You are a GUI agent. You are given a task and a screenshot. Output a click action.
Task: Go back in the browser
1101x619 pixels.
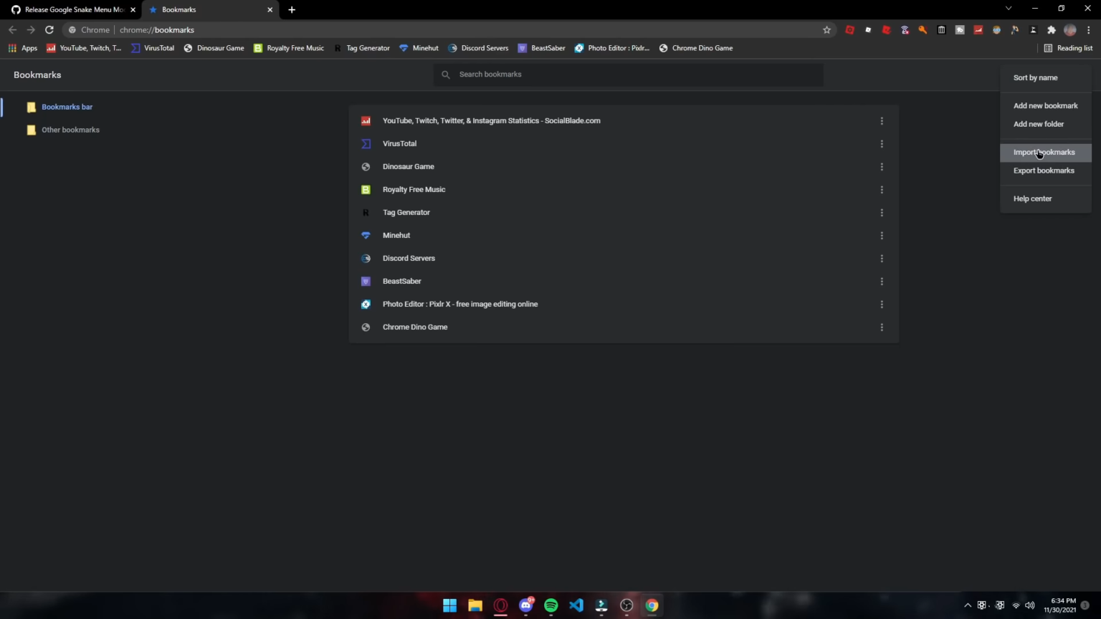[x=12, y=30]
